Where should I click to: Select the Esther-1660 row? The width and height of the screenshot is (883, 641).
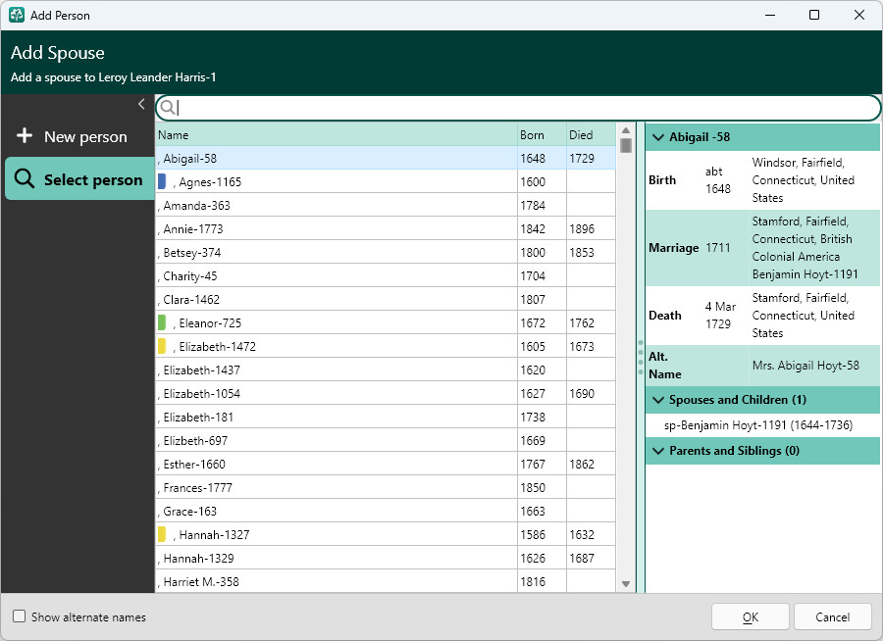386,465
